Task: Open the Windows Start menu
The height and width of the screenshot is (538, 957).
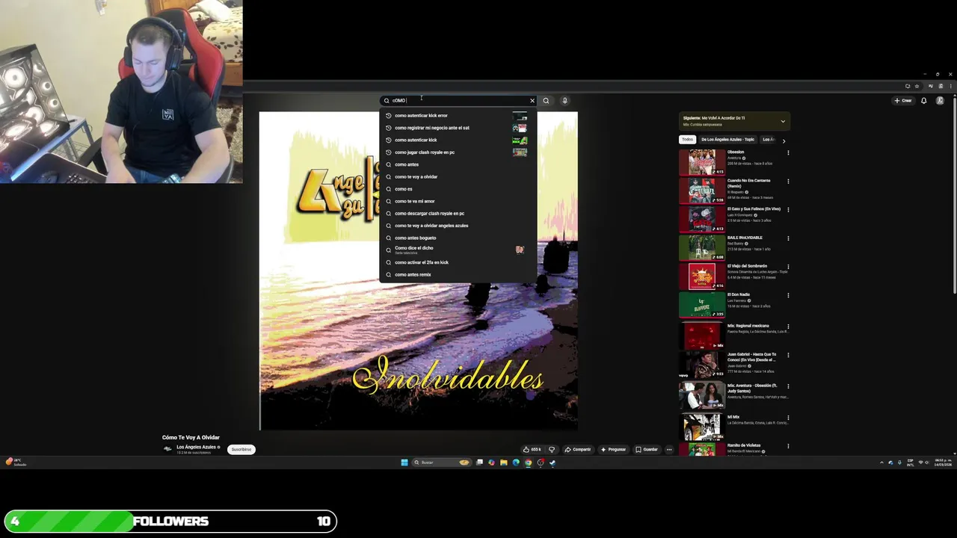Action: pyautogui.click(x=404, y=463)
